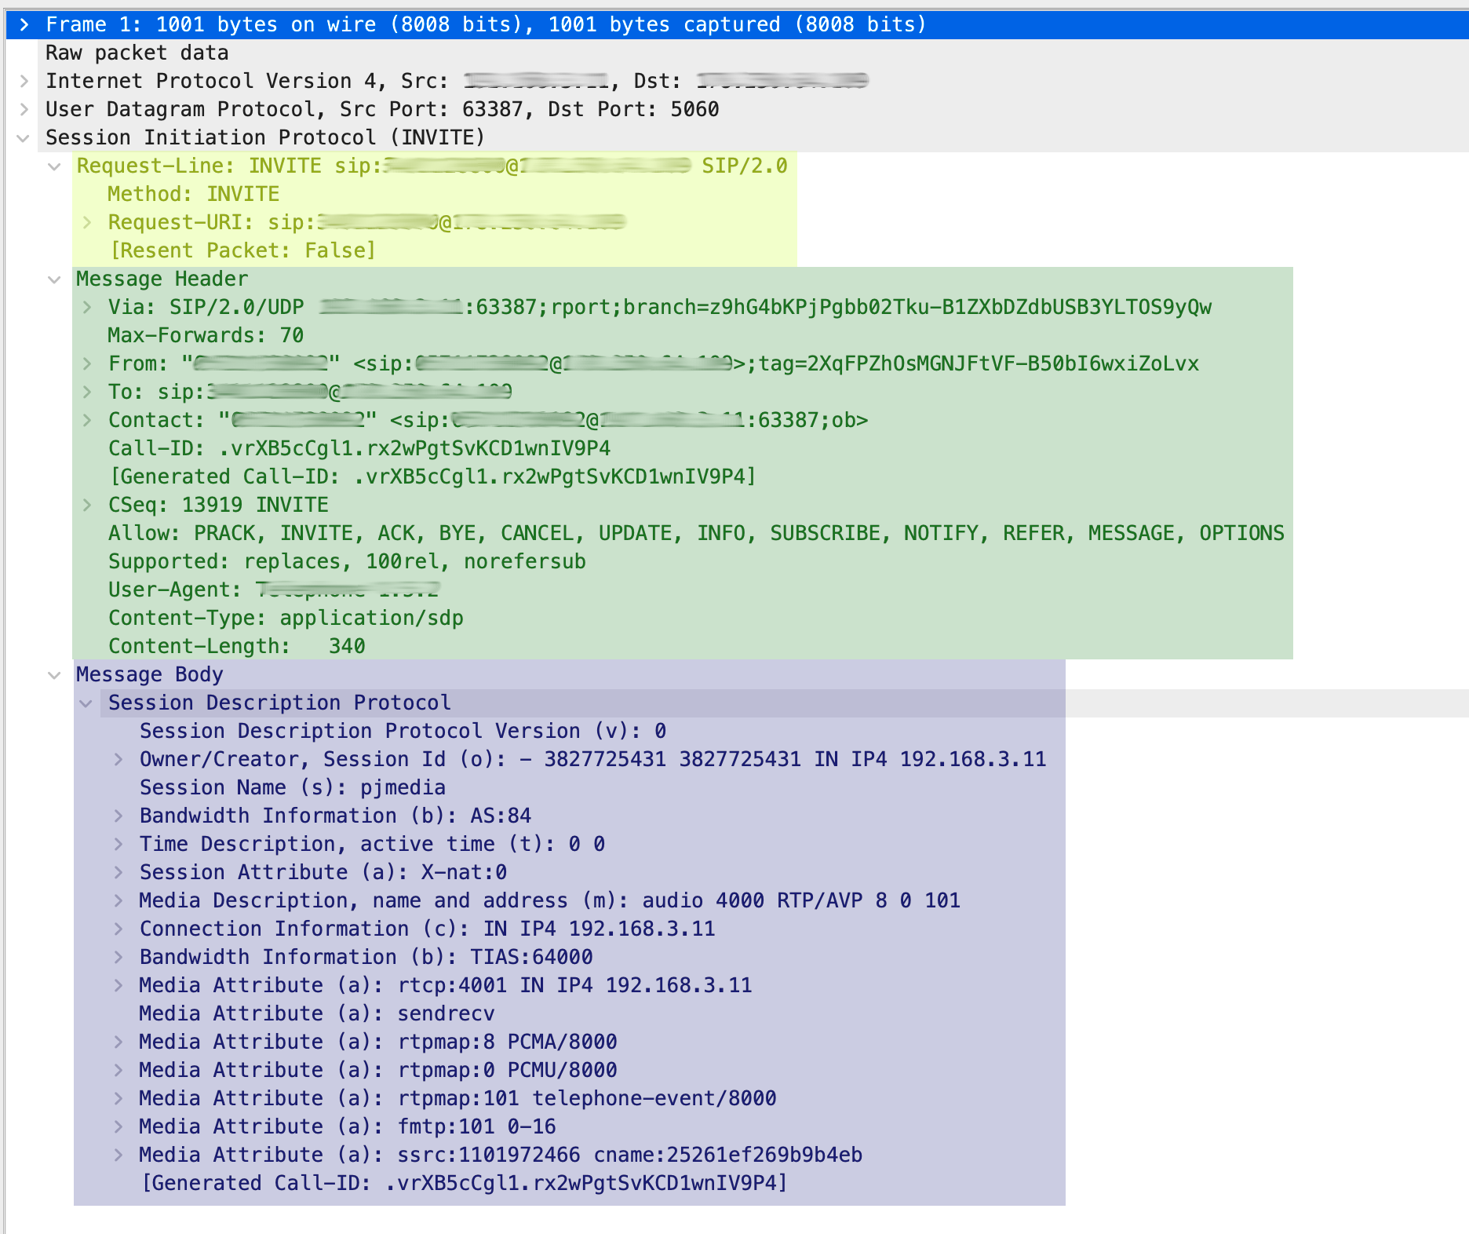1469x1234 pixels.
Task: Expand the CSeq 13919 INVITE row
Action: tap(87, 505)
